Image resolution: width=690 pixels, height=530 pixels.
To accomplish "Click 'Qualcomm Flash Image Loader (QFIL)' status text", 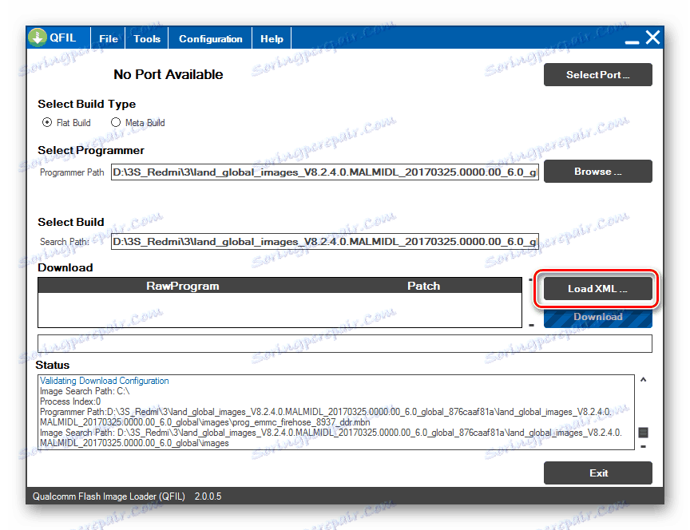I will tap(109, 496).
